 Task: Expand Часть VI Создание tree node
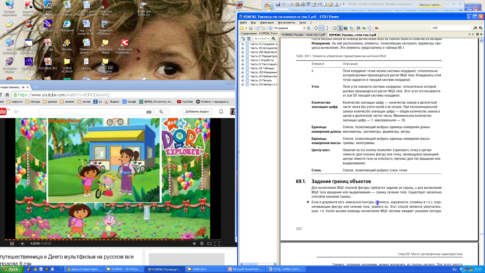[x=243, y=44]
